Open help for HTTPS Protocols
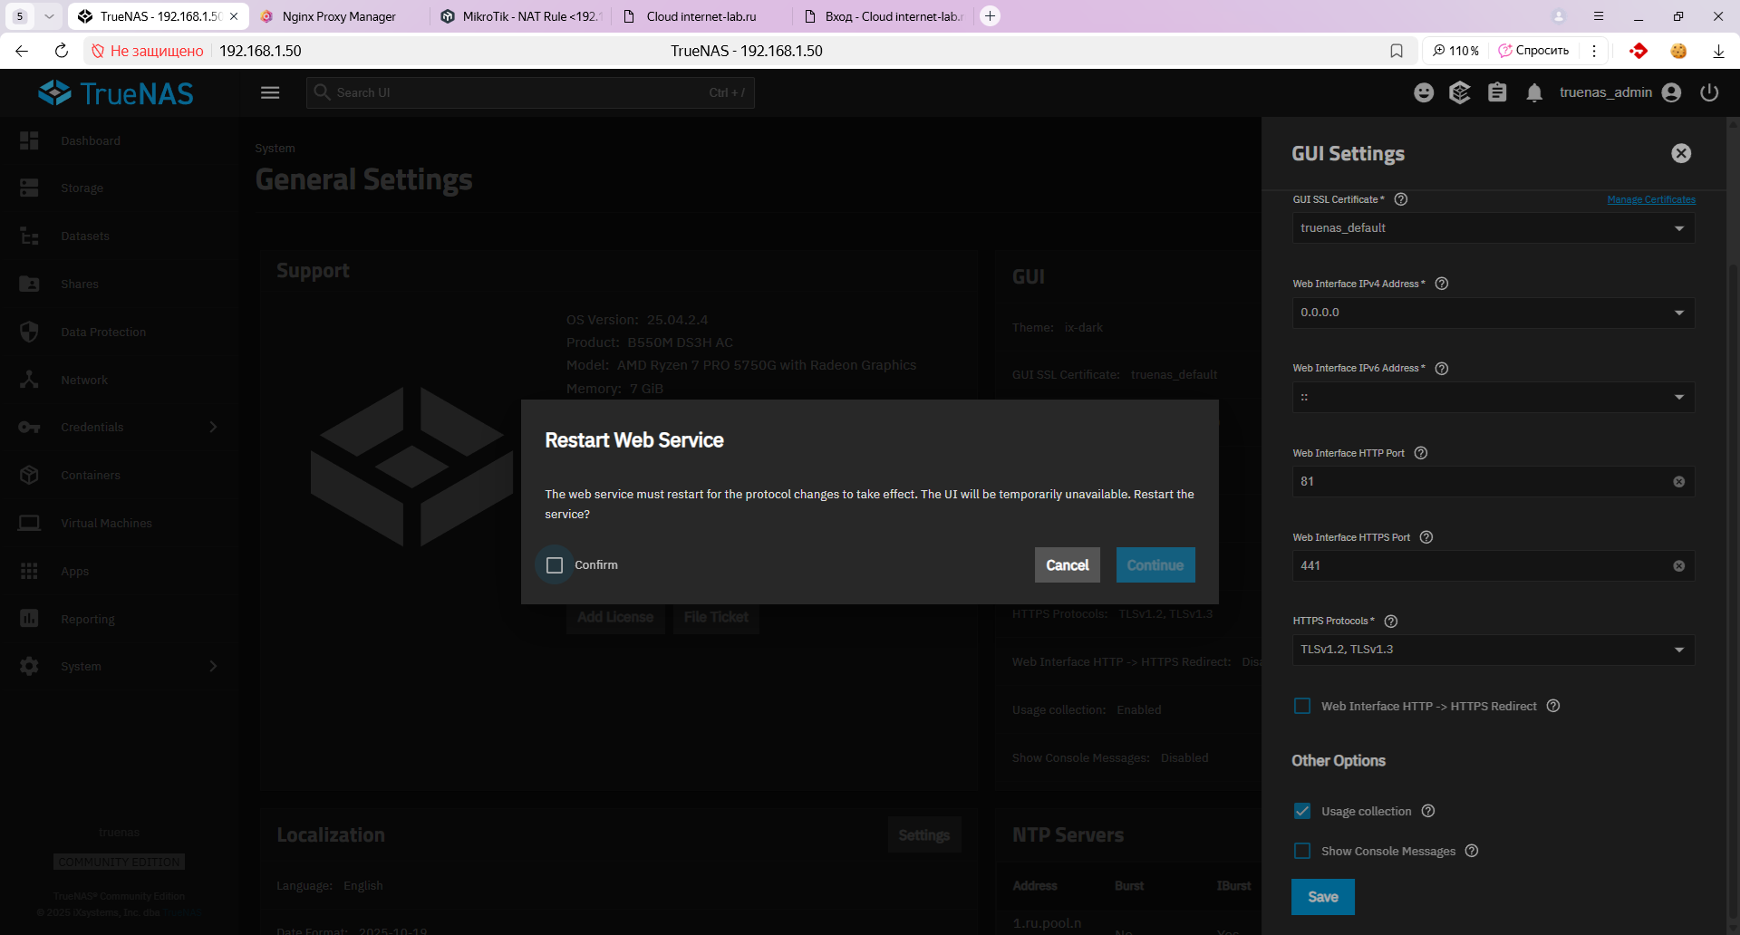 click(x=1391, y=622)
